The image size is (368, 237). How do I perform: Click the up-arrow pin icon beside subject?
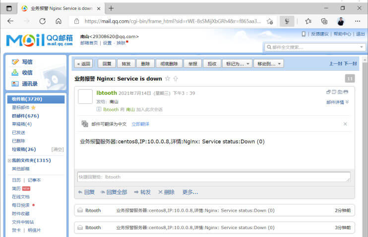click(176, 79)
